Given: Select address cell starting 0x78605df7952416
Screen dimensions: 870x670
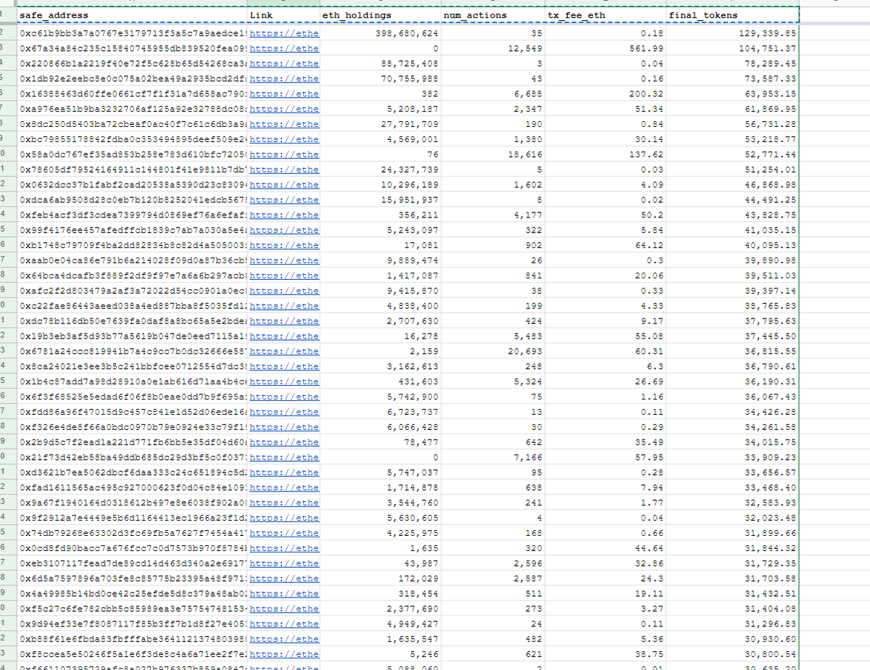Looking at the screenshot, I should [x=131, y=170].
